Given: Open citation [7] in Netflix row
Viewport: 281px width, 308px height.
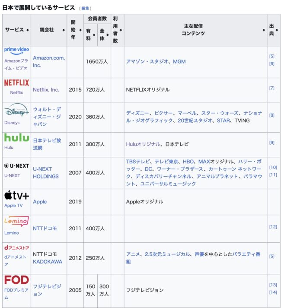Looking at the screenshot, I should click(x=272, y=88).
